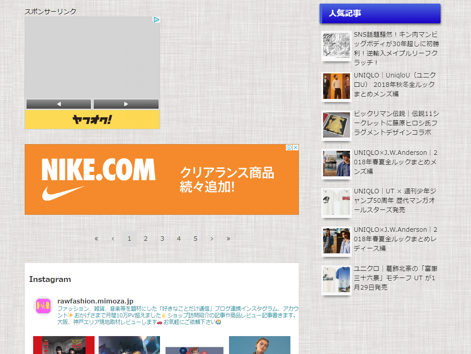This screenshot has width=471, height=354.
Task: Click the Instagram profile description text
Action: coord(178,316)
